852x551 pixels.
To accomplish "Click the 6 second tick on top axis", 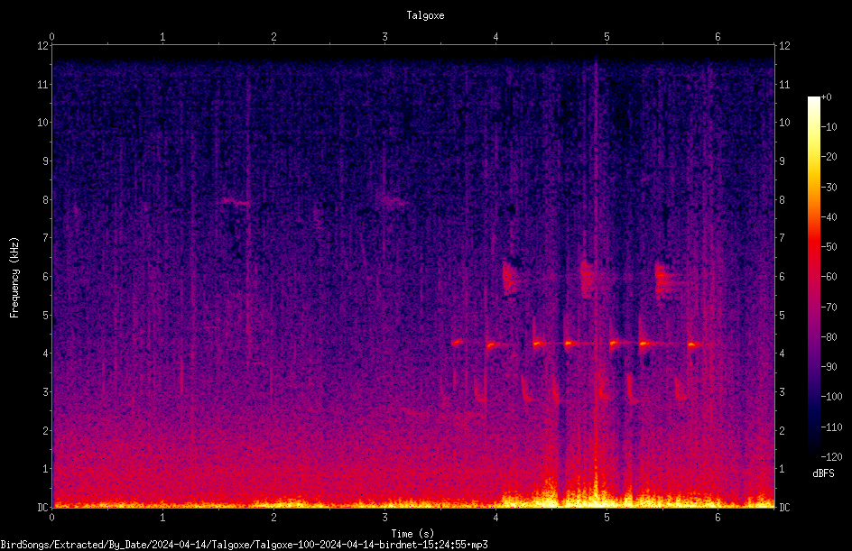I will click(x=718, y=37).
